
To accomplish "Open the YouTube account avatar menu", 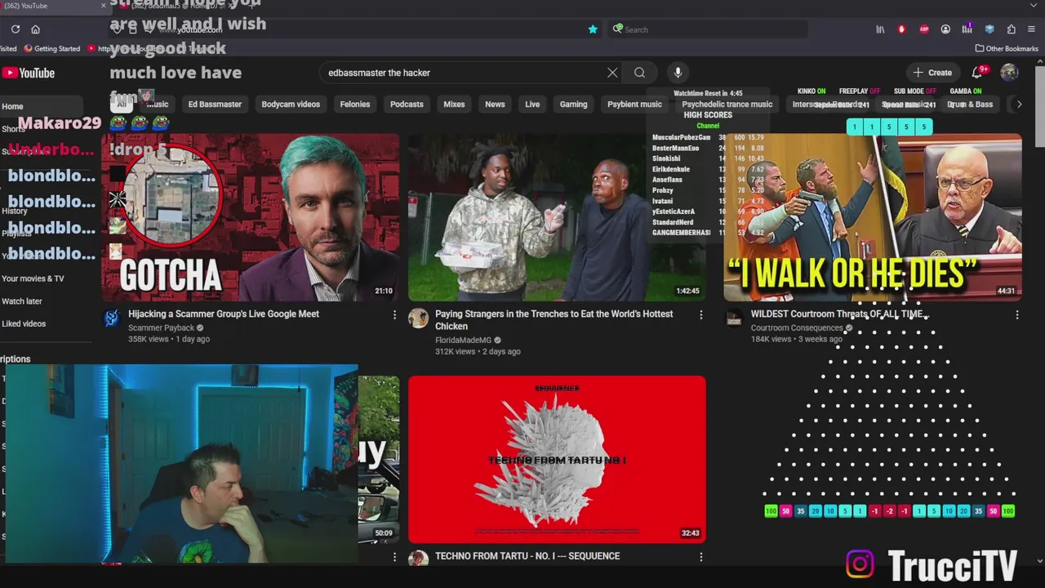I will (x=1010, y=73).
